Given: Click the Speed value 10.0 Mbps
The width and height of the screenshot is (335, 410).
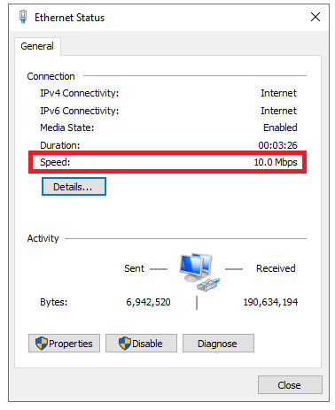Looking at the screenshot, I should (x=276, y=162).
